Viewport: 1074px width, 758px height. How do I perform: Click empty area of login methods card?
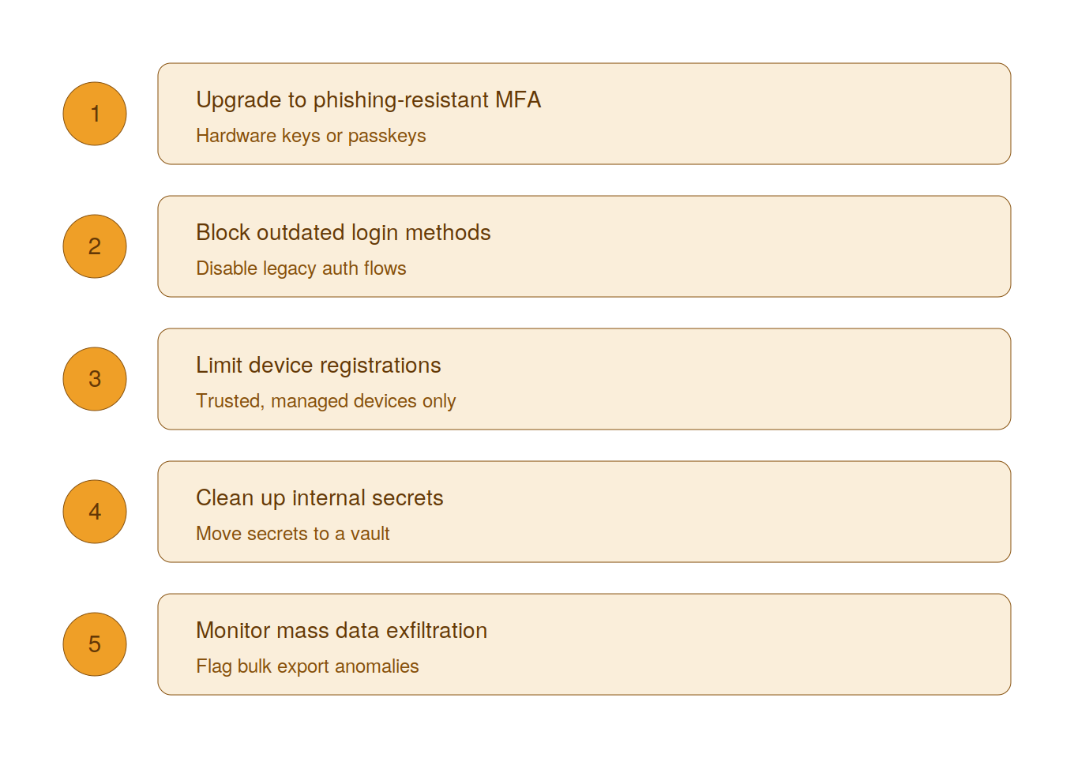click(x=750, y=246)
